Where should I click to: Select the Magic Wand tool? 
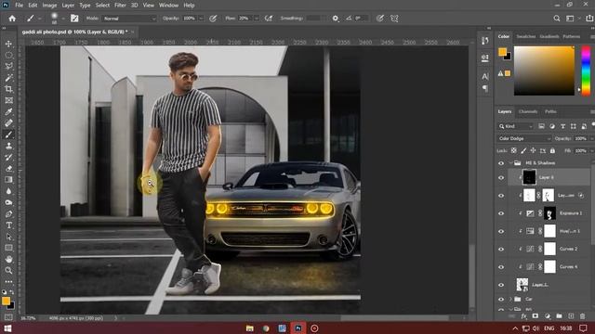[x=8, y=78]
